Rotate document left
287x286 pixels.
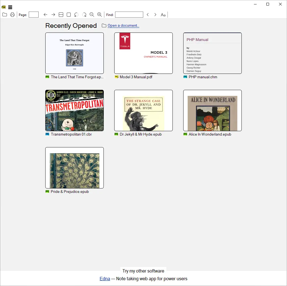76,15
